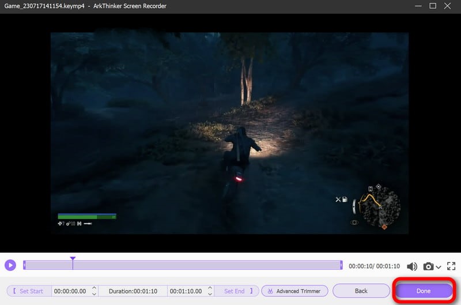Click the 00:00:10/ 00:01:10 time display

coord(374,266)
